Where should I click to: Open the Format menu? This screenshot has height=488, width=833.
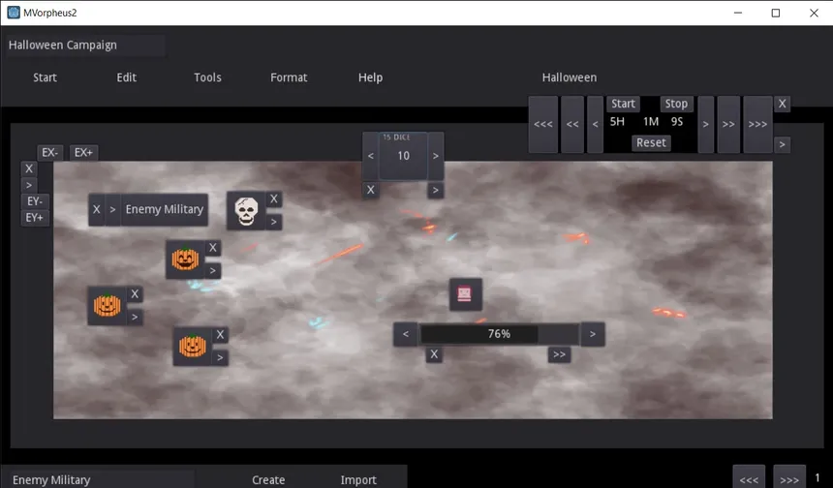click(x=289, y=77)
